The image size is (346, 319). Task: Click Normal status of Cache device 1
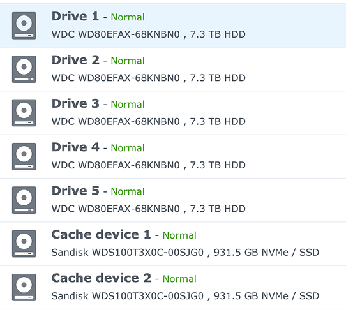point(179,235)
